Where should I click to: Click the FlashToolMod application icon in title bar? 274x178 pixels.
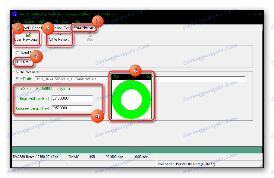pyautogui.click(x=15, y=14)
